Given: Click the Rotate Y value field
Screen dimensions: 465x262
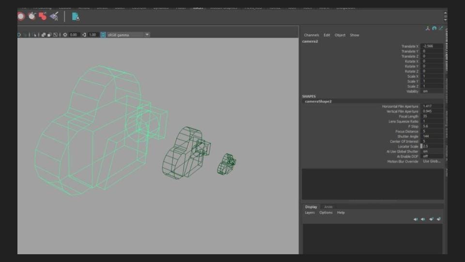Looking at the screenshot, I should pyautogui.click(x=432, y=66).
